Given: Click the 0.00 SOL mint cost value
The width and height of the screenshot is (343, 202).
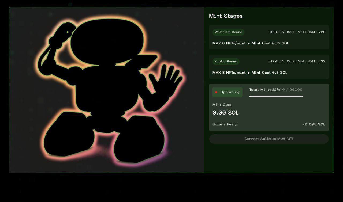Looking at the screenshot, I should click(x=225, y=113).
